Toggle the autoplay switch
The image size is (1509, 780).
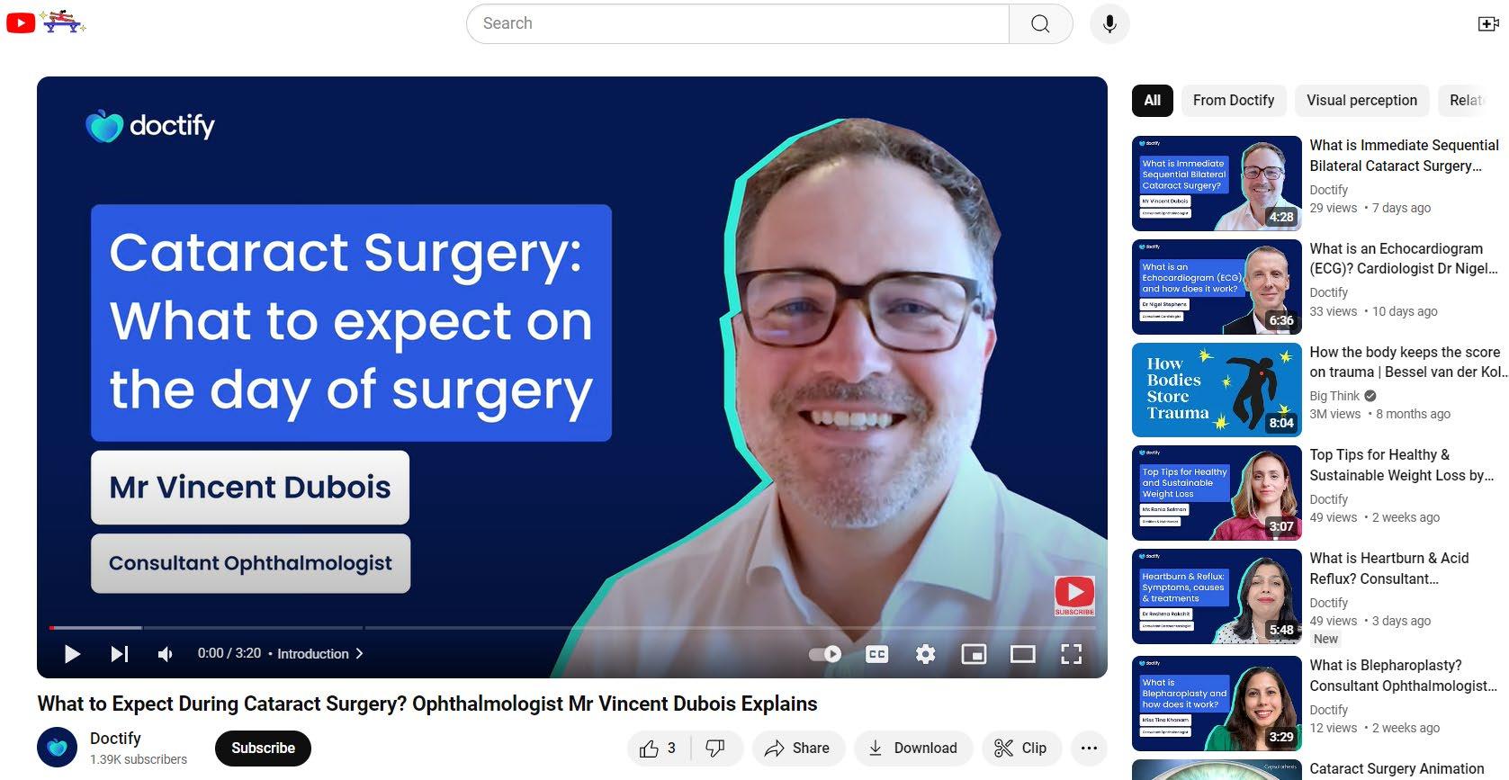tap(825, 654)
